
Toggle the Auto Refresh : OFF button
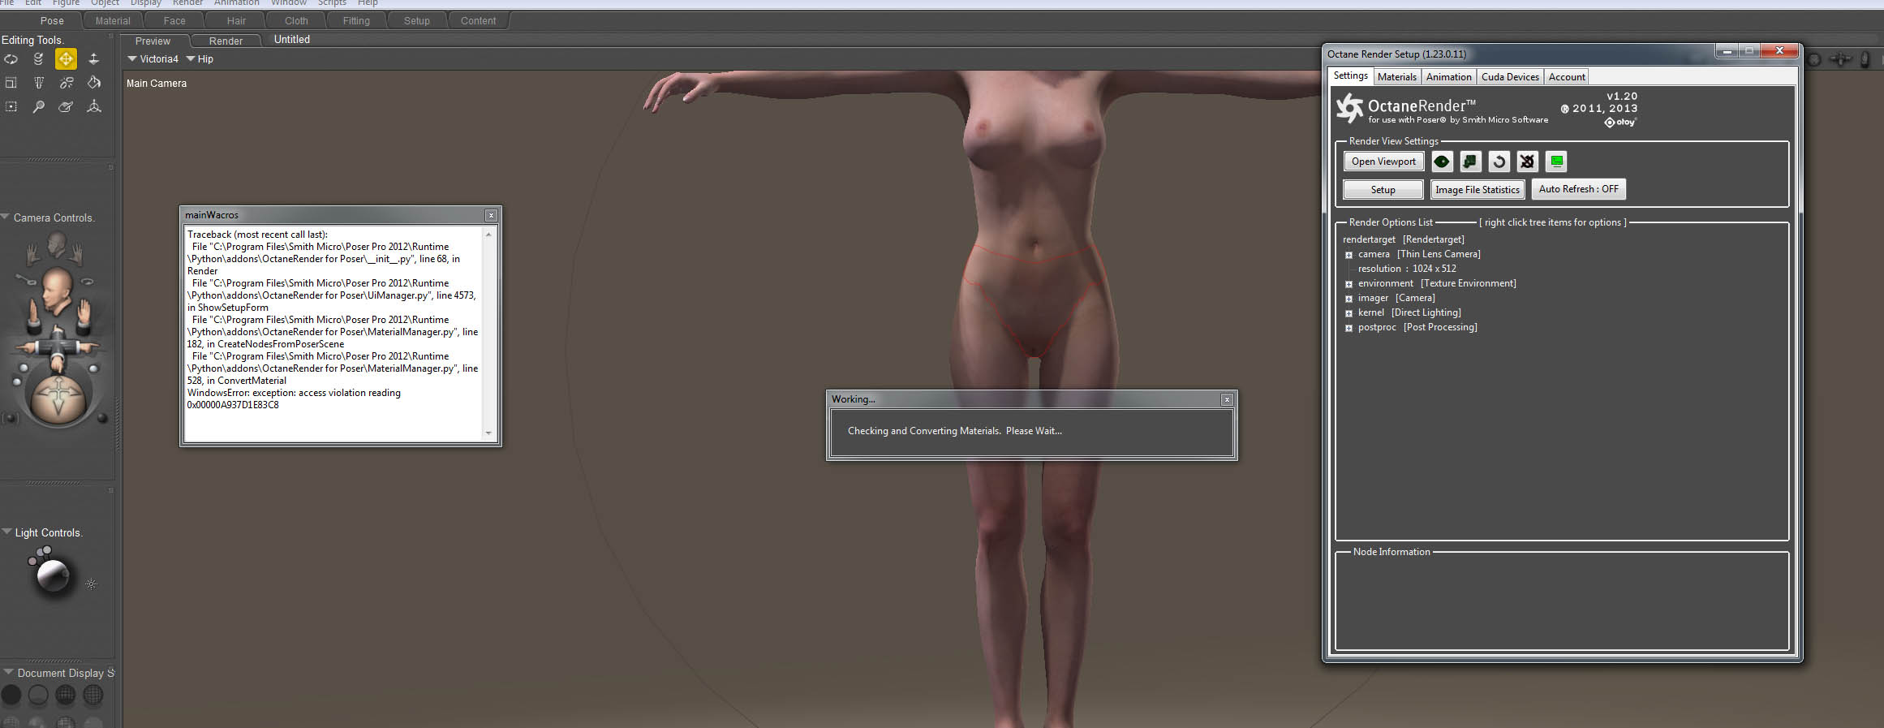(x=1578, y=189)
